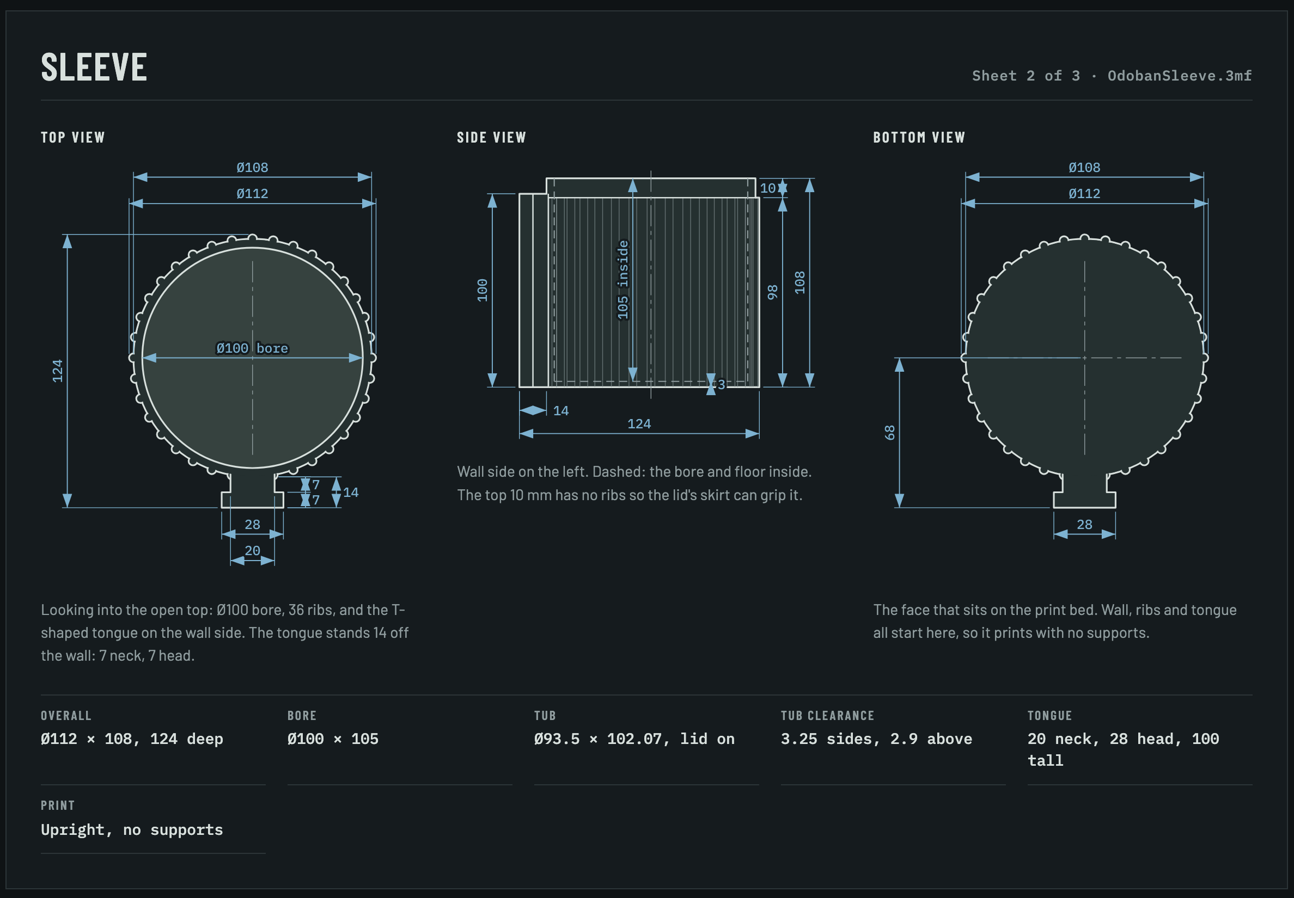This screenshot has width=1294, height=898.
Task: Click the 28 dimension in bottom view
Action: coord(1084,525)
